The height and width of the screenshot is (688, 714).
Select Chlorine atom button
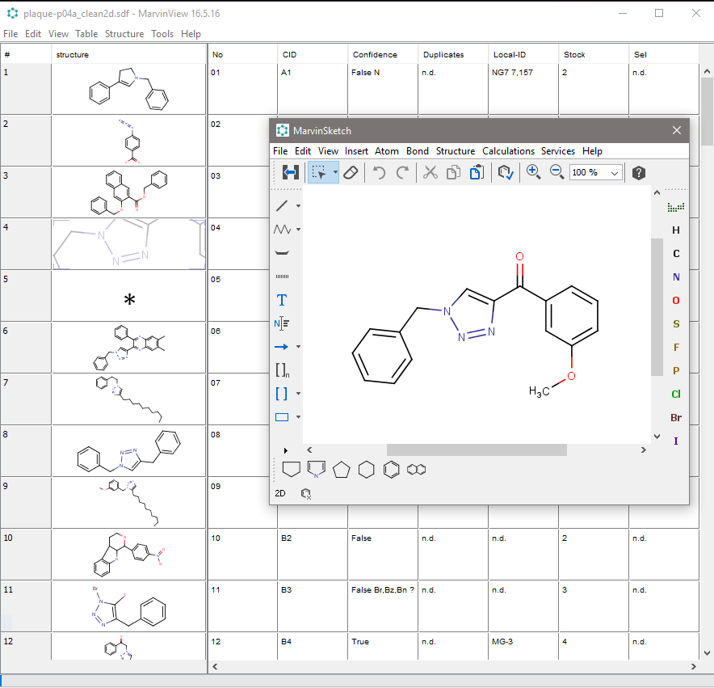(x=676, y=394)
